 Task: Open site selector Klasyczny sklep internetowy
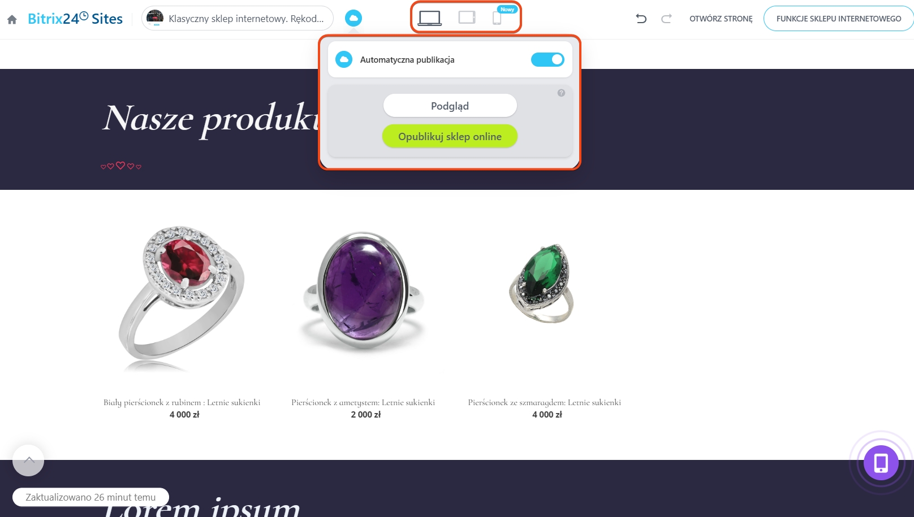[238, 18]
